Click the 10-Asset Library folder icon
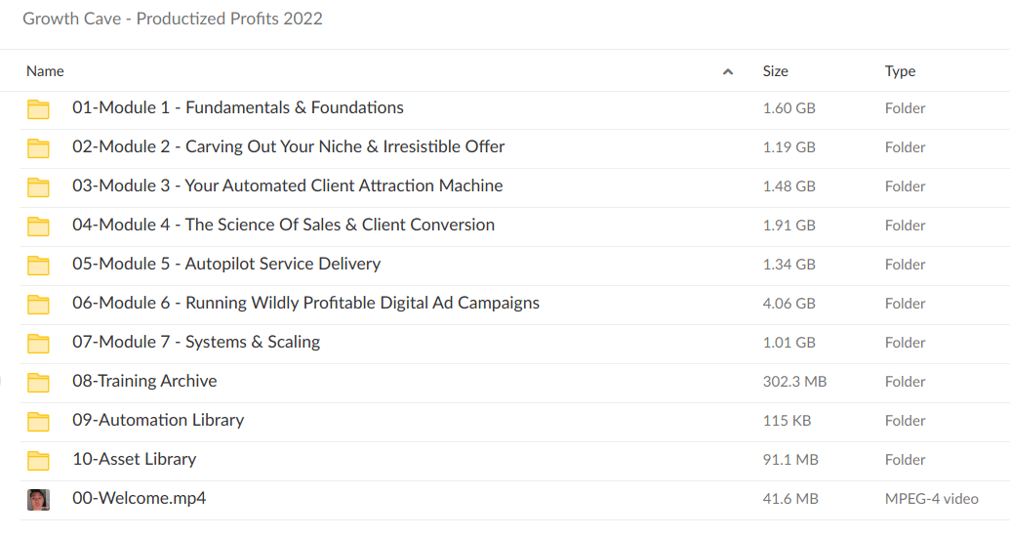This screenshot has width=1010, height=536. pyautogui.click(x=38, y=460)
